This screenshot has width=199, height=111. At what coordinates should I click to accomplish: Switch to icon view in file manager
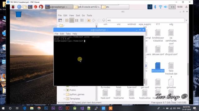pos(67,20)
